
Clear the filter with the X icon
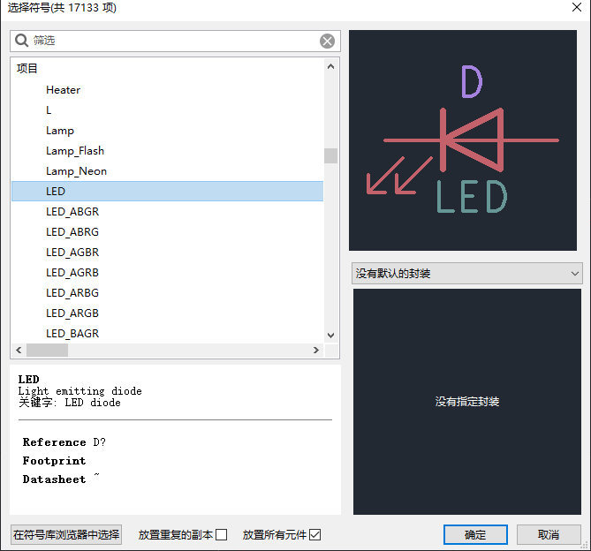click(327, 41)
